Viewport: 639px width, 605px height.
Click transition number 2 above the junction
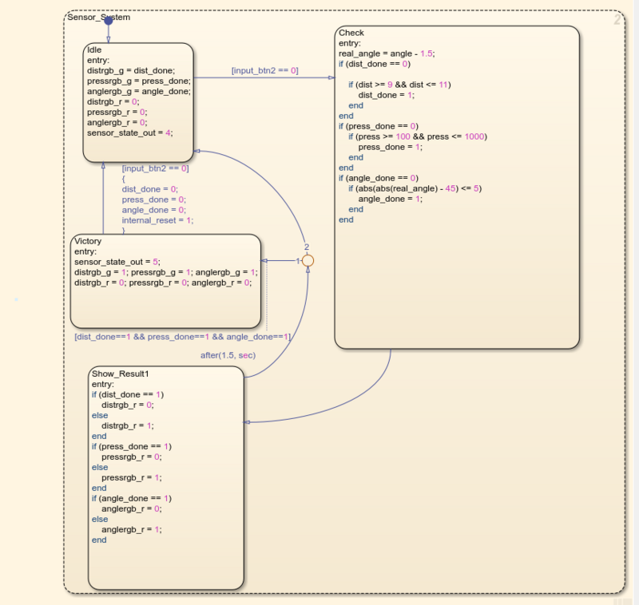306,247
